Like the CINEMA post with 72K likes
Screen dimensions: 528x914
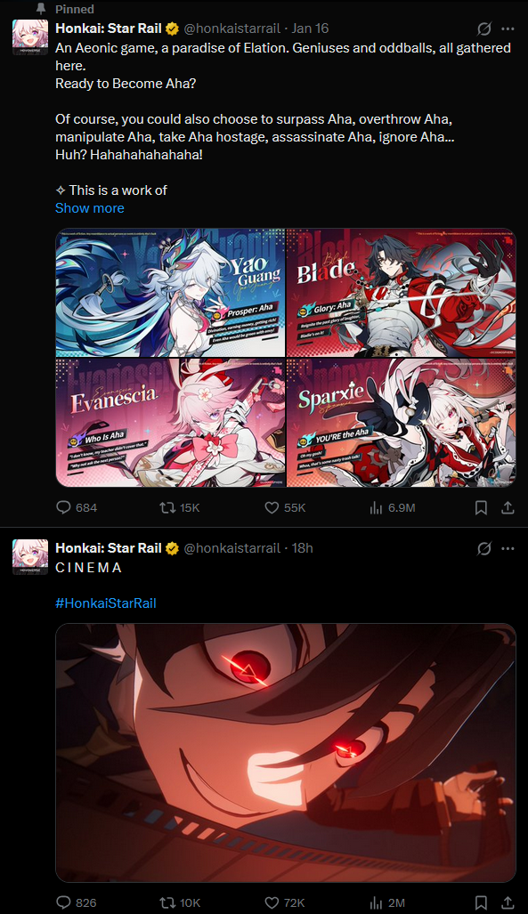[x=285, y=902]
